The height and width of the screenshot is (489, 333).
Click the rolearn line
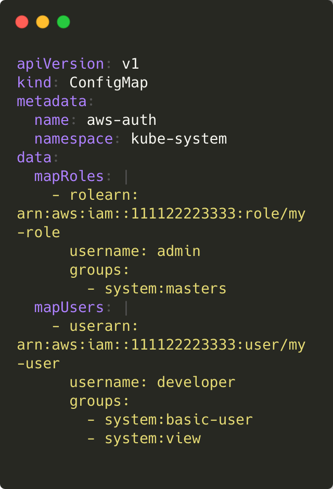[95, 195]
